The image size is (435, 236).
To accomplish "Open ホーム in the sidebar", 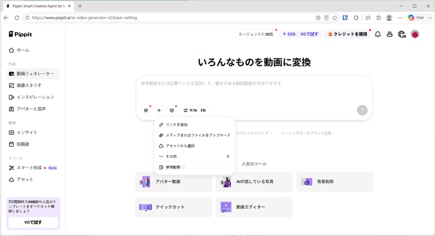I will click(x=19, y=50).
